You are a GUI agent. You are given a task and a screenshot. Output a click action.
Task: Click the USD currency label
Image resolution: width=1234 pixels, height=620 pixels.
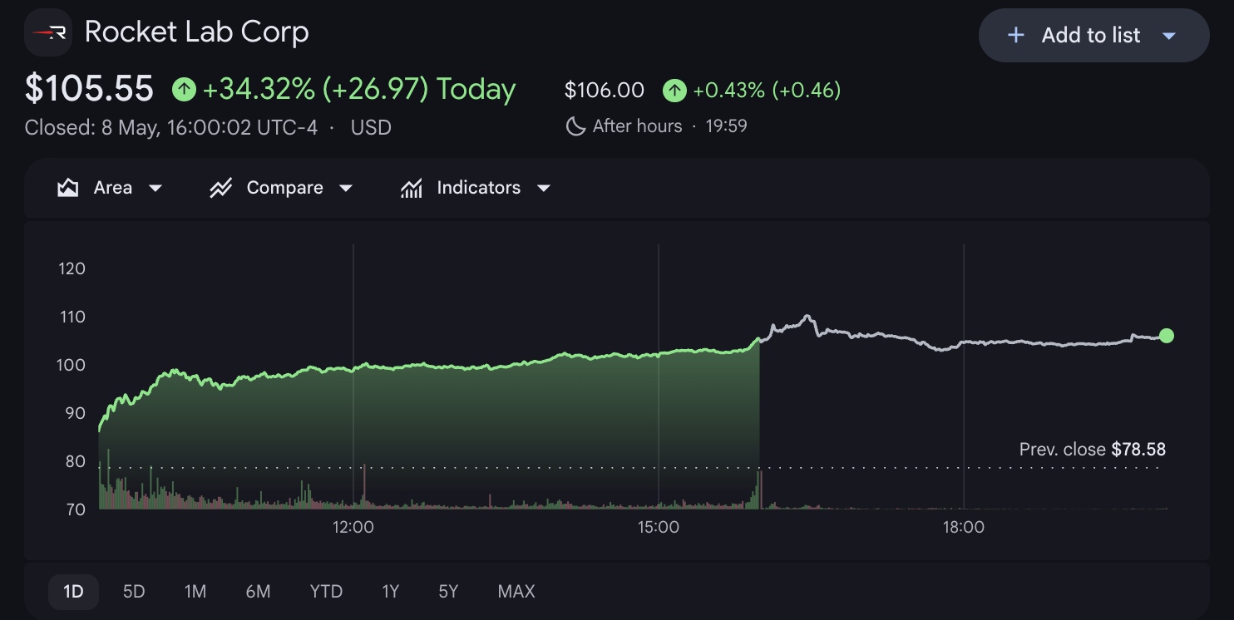(x=371, y=128)
